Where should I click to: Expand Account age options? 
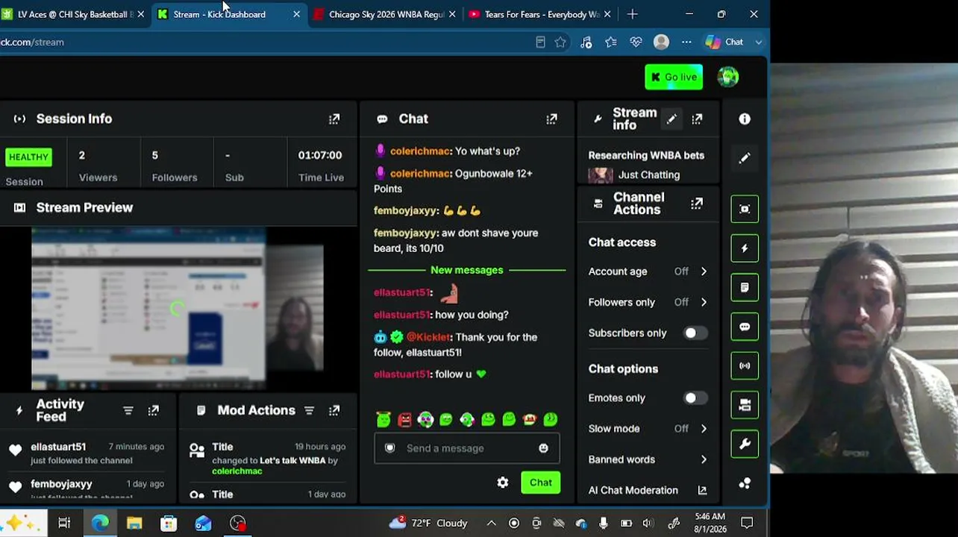tap(704, 271)
